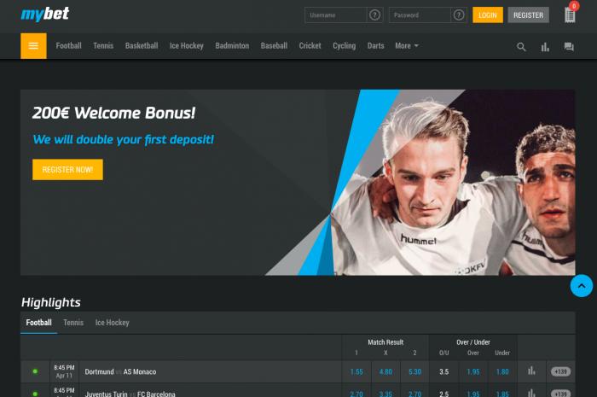Open the bet slip icon
Viewport: 597px width, 397px height.
click(x=570, y=15)
